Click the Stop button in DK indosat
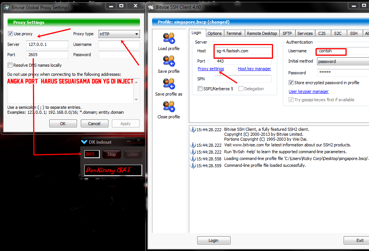 pos(111,154)
